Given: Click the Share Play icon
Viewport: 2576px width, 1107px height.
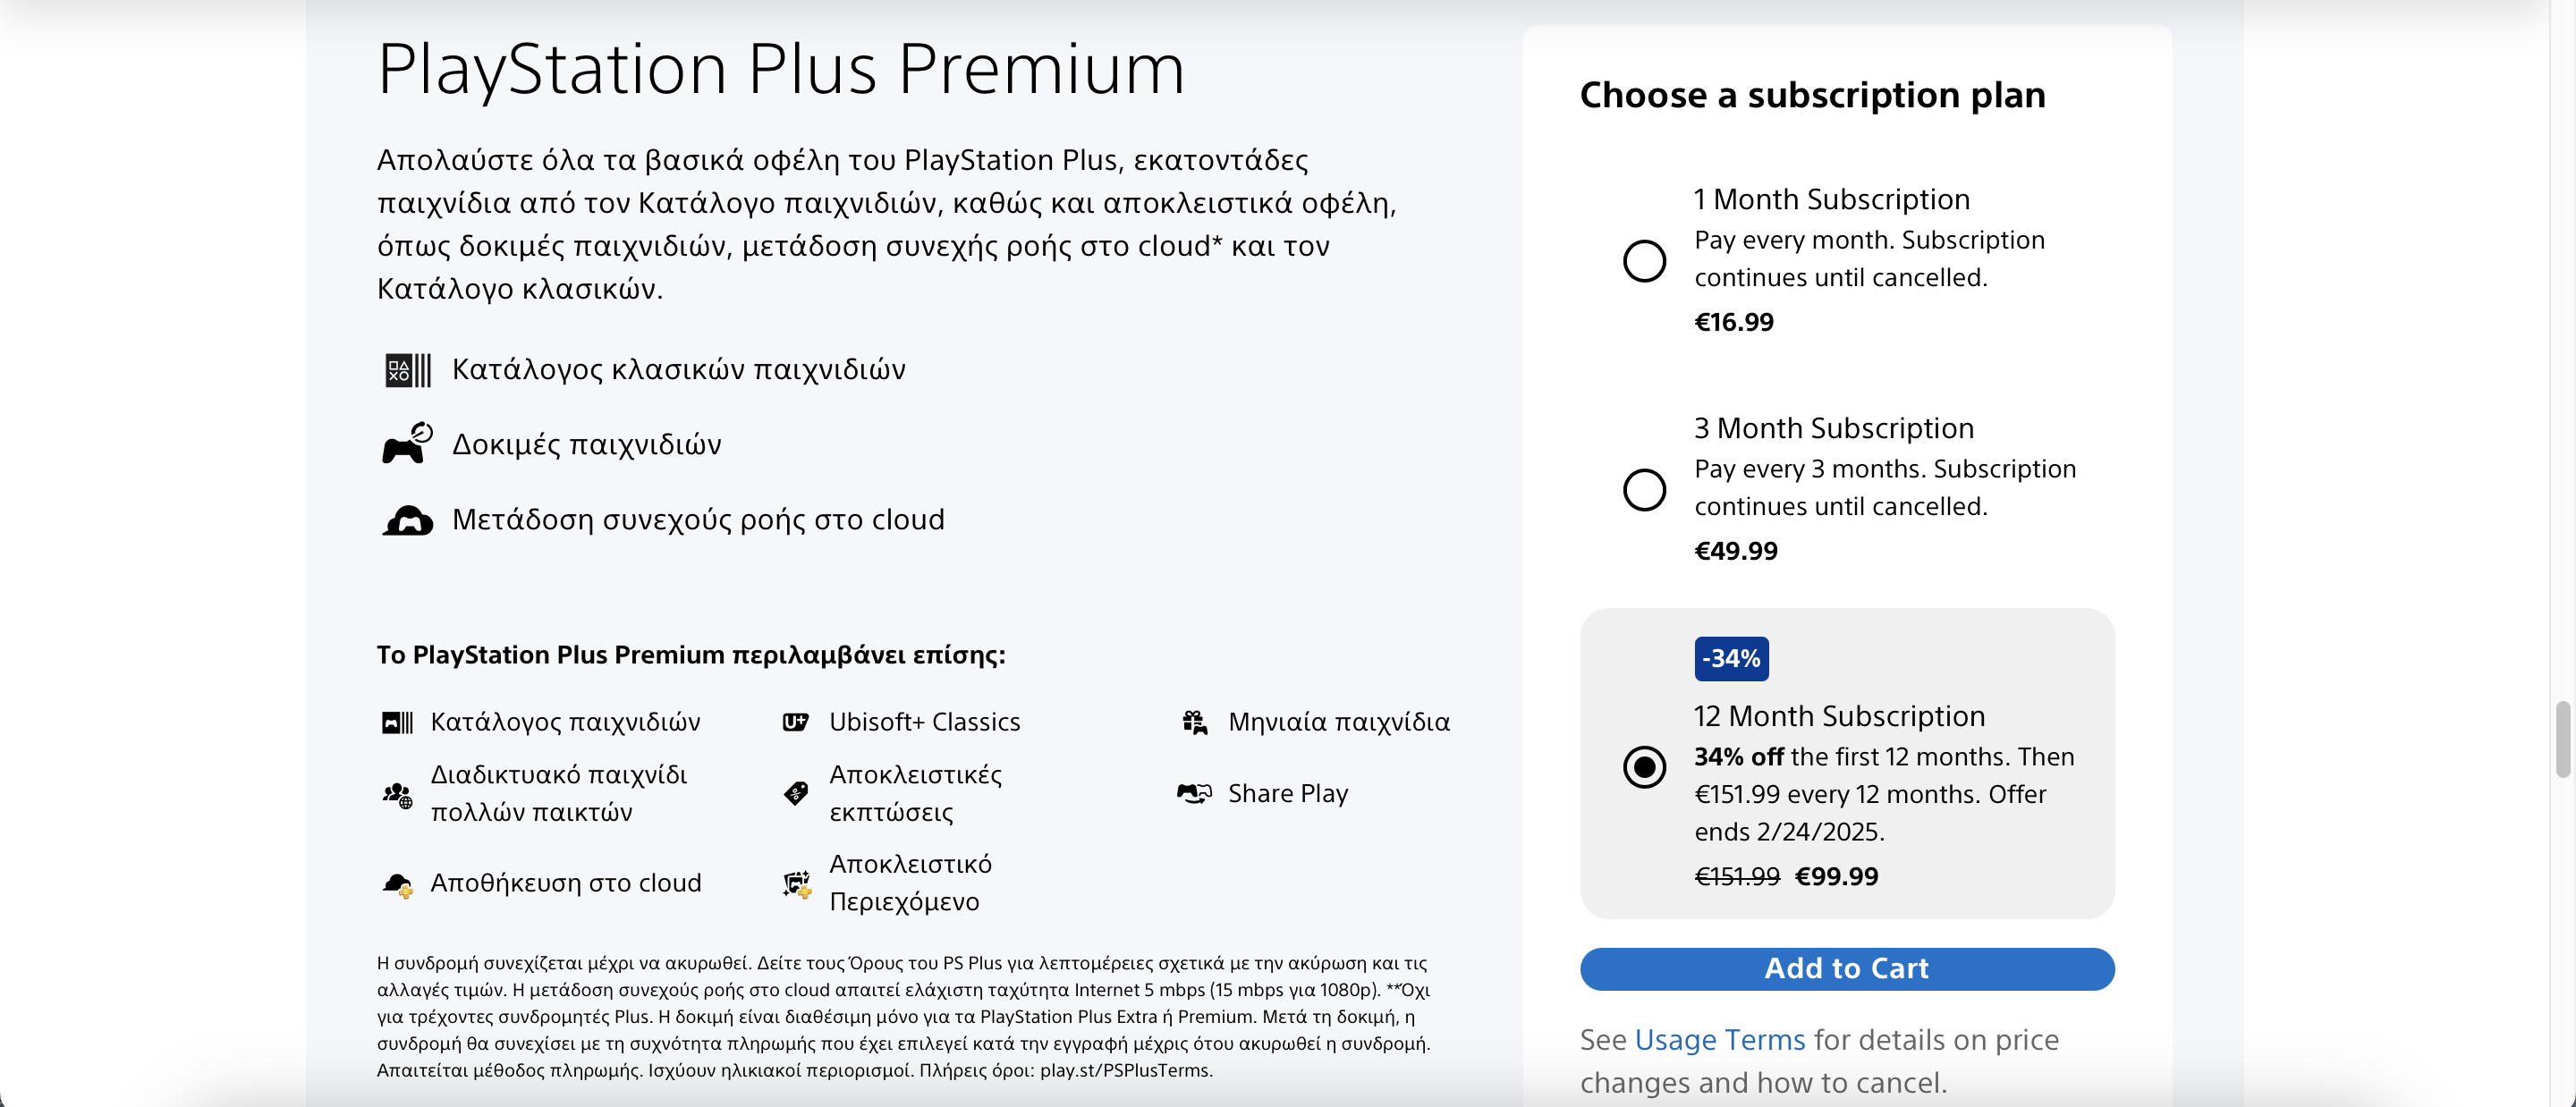Looking at the screenshot, I should 1194,793.
